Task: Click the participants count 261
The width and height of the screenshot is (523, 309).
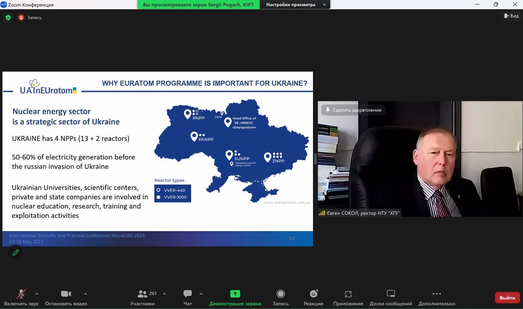Action: click(153, 293)
